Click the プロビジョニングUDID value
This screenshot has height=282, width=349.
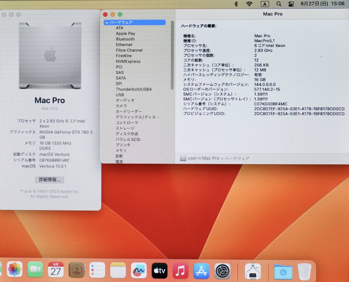coord(299,114)
